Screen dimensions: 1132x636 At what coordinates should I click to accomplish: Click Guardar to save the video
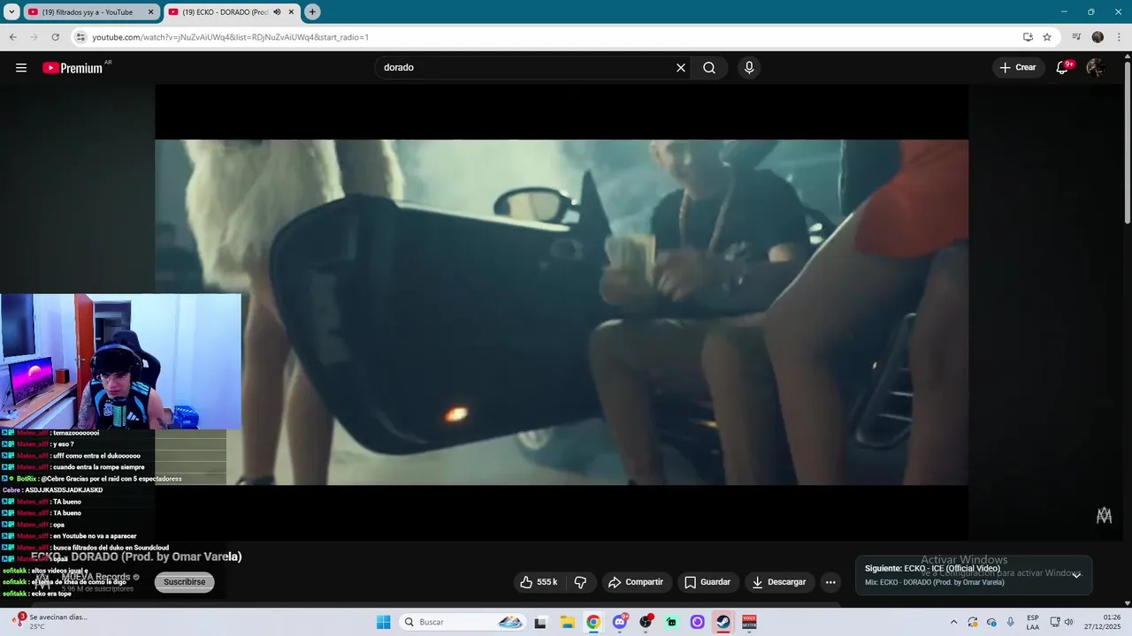click(707, 582)
